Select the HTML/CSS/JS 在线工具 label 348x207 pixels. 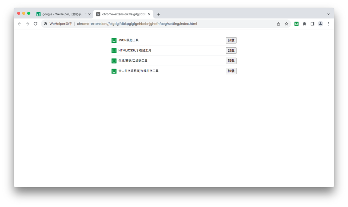[x=135, y=50]
